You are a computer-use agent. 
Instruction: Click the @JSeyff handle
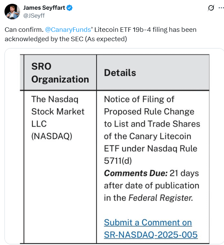[34, 15]
